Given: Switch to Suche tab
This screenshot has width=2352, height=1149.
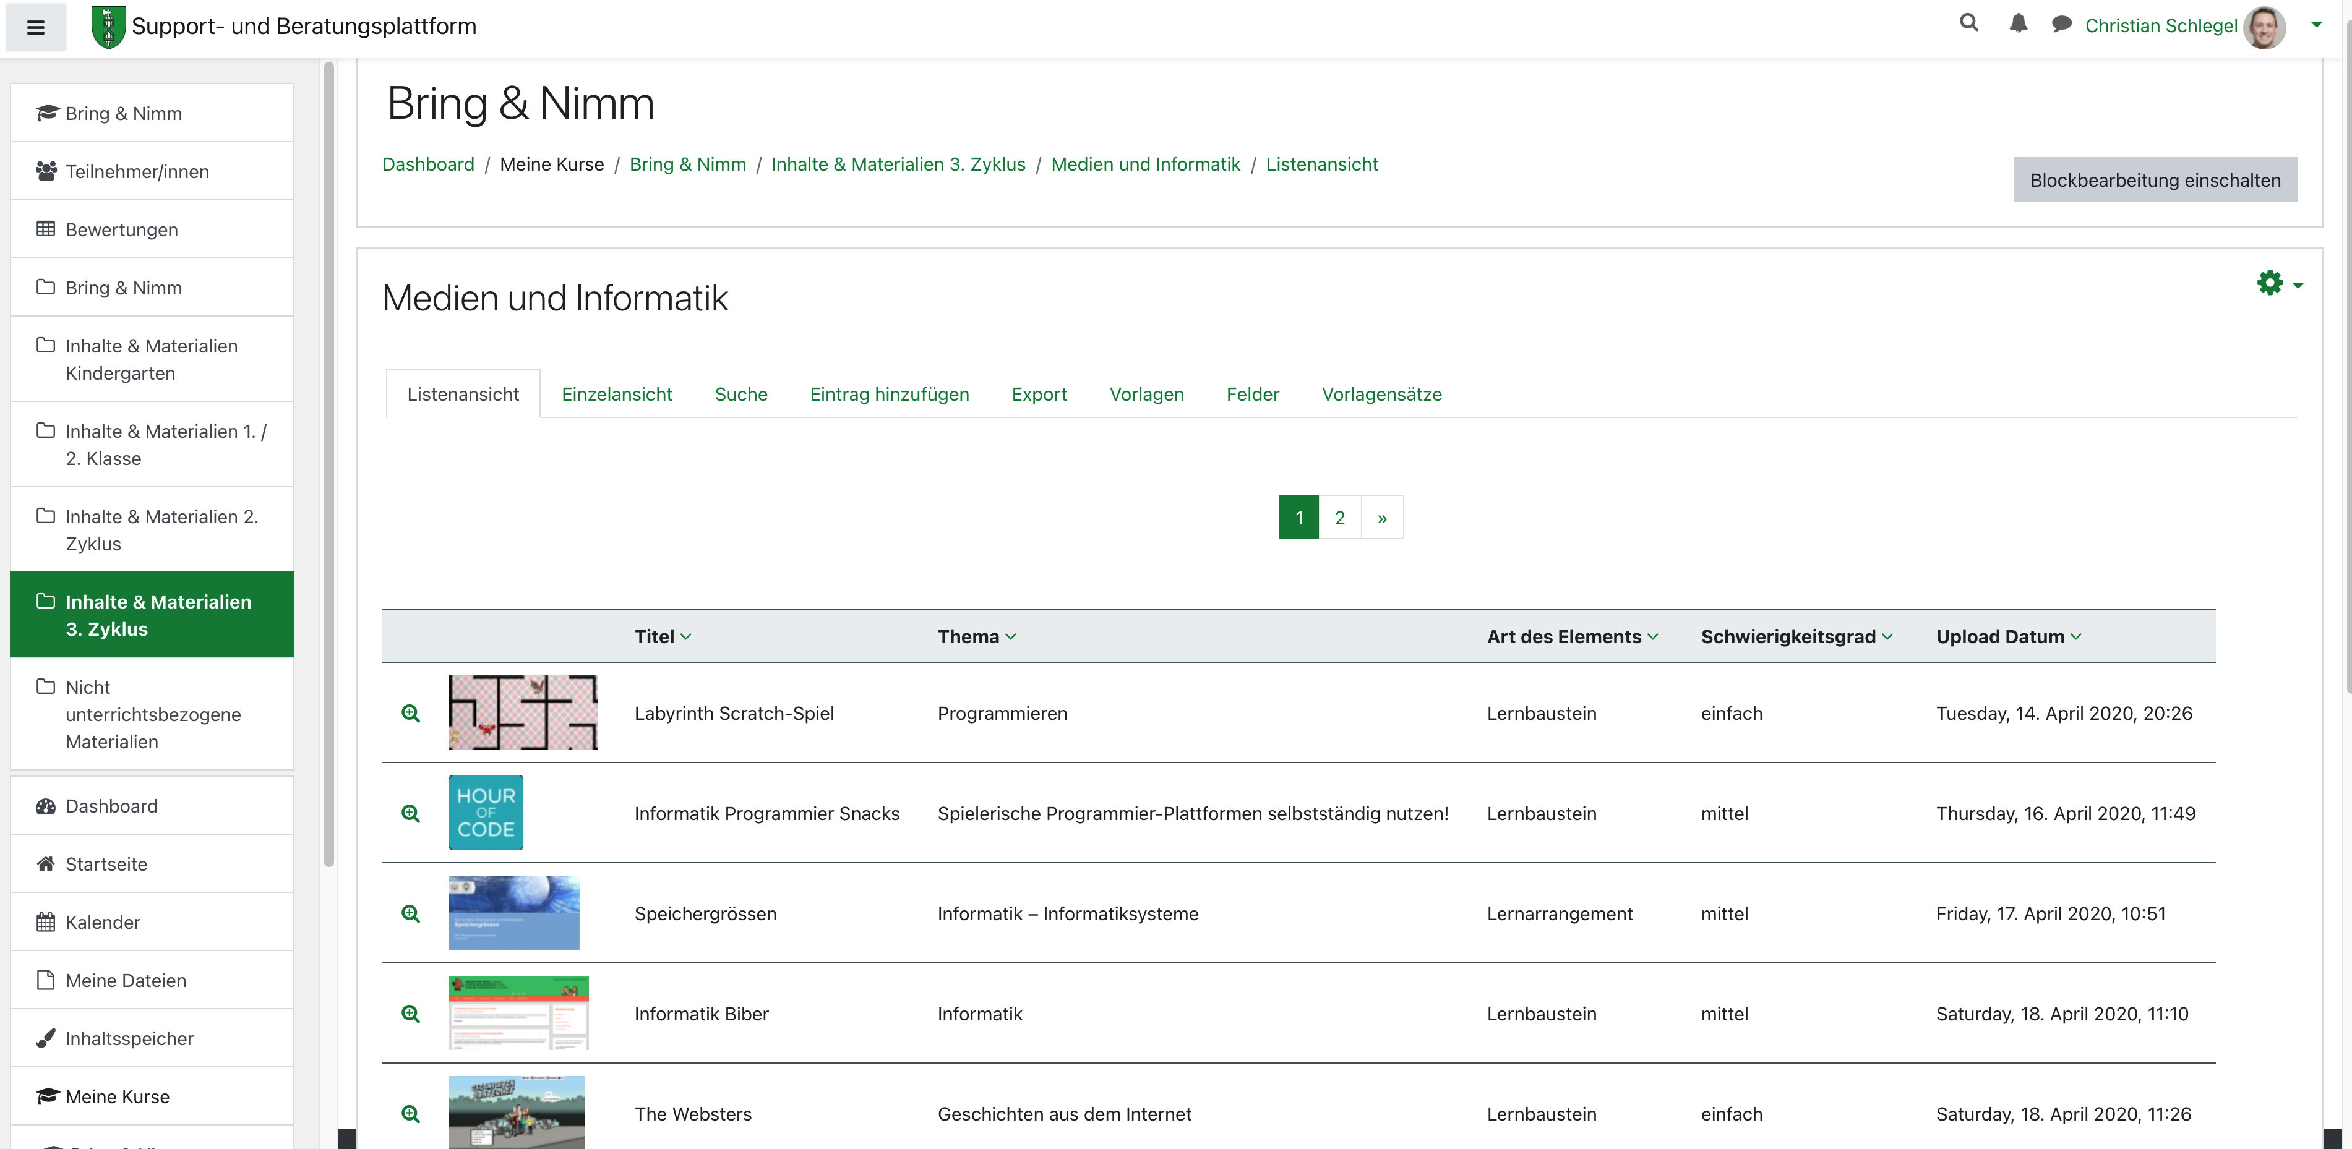Looking at the screenshot, I should click(x=741, y=393).
